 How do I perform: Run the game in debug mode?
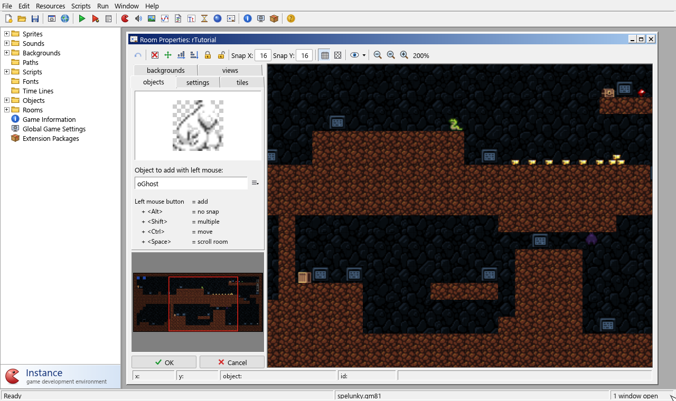95,18
